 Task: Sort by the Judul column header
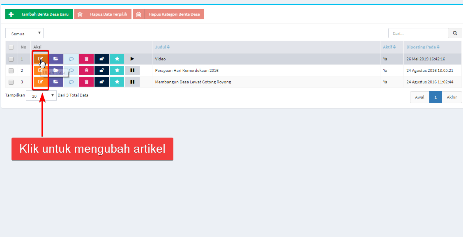click(162, 47)
